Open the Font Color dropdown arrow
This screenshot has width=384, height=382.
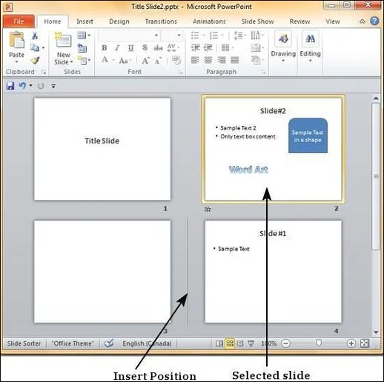[113, 60]
